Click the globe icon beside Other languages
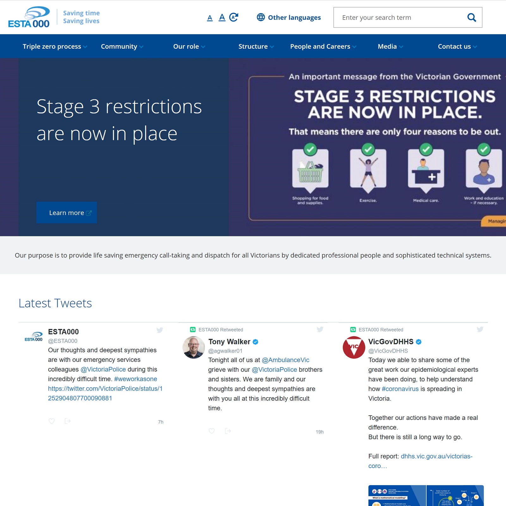Viewport: 506px width, 506px height. (261, 17)
